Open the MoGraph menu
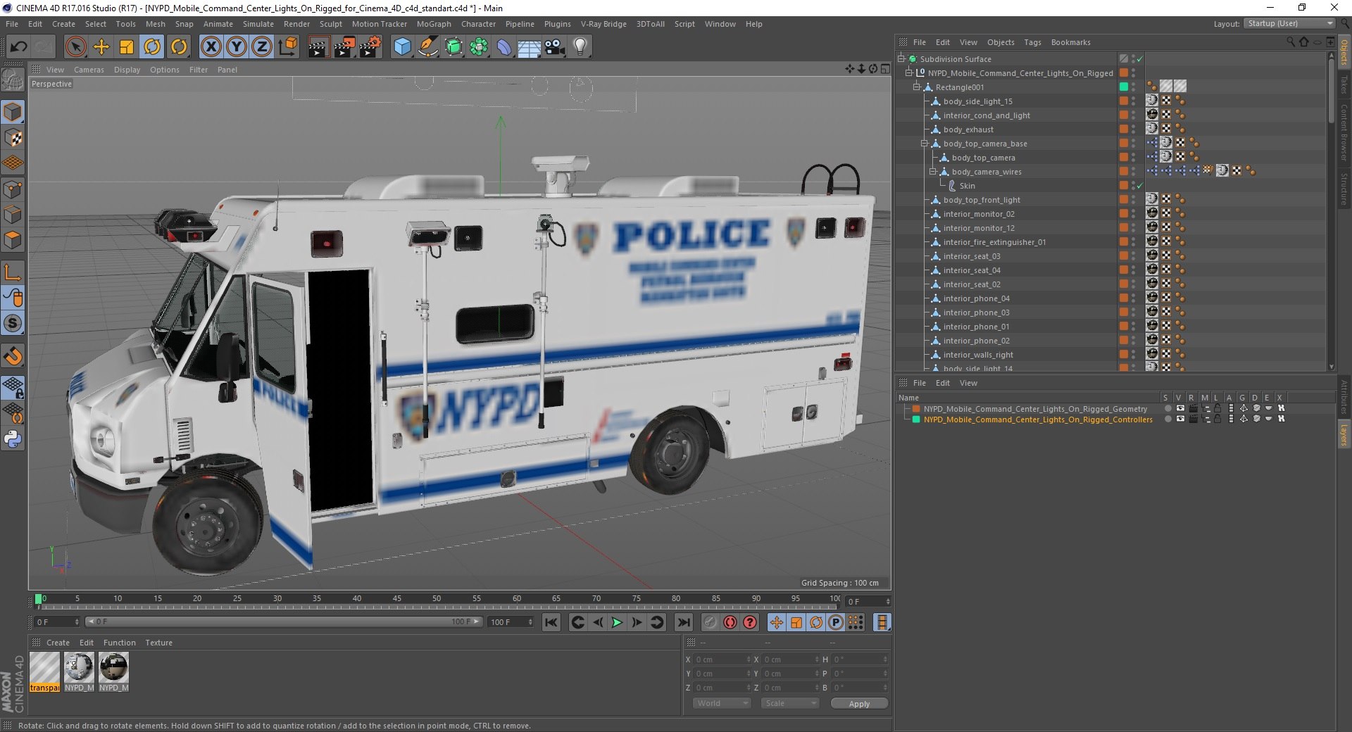The width and height of the screenshot is (1352, 732). (434, 24)
